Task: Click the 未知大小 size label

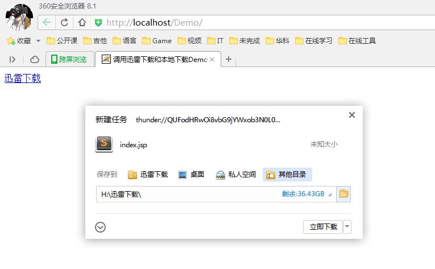Action: [x=324, y=144]
